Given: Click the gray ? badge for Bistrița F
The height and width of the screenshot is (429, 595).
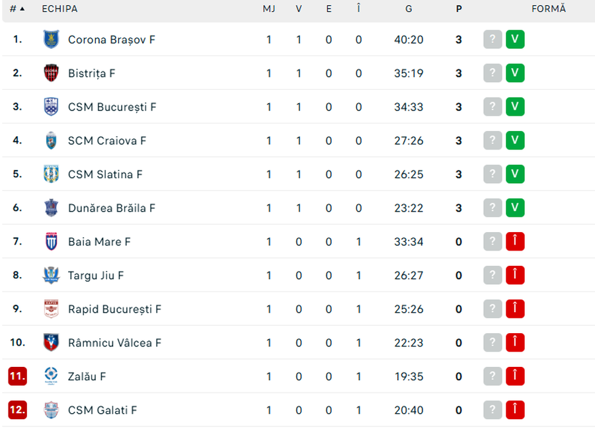Looking at the screenshot, I should 493,73.
